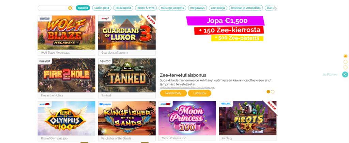The width and height of the screenshot is (349, 143).
Task: Open bonus terms link under welcome text
Action: tap(189, 88)
